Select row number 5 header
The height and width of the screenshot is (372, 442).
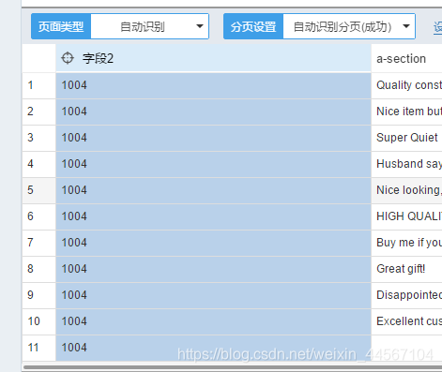39,190
